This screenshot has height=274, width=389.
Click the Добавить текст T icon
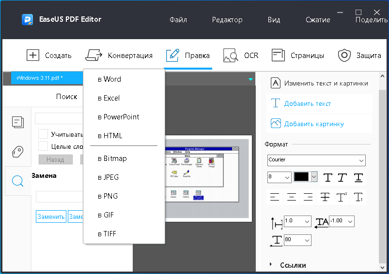pos(275,103)
